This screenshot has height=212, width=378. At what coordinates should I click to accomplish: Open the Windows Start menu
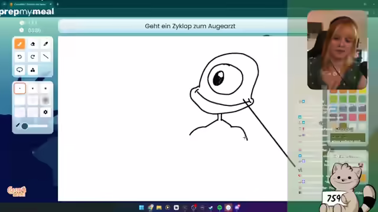tap(142, 207)
